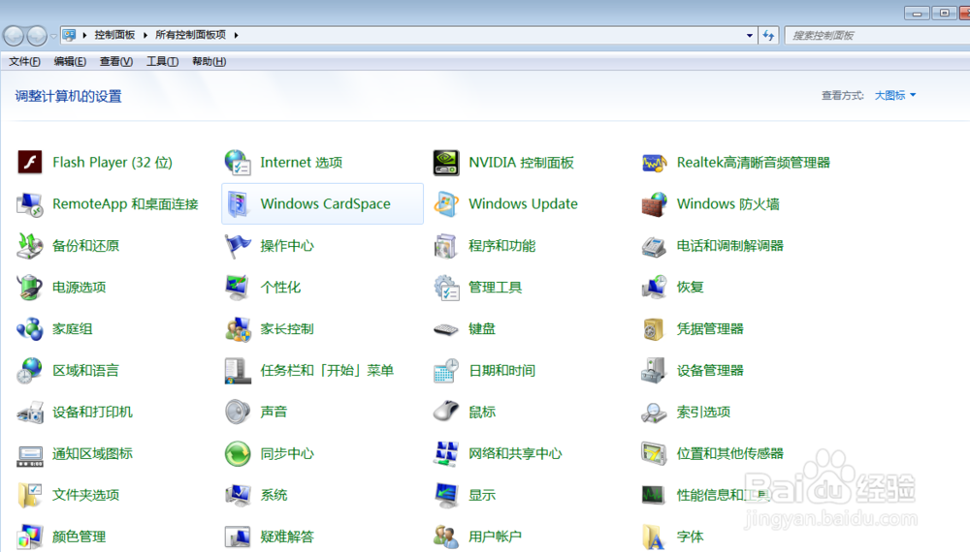Open the NVIDIA 控制面板 icon
970x552 pixels.
(x=446, y=163)
